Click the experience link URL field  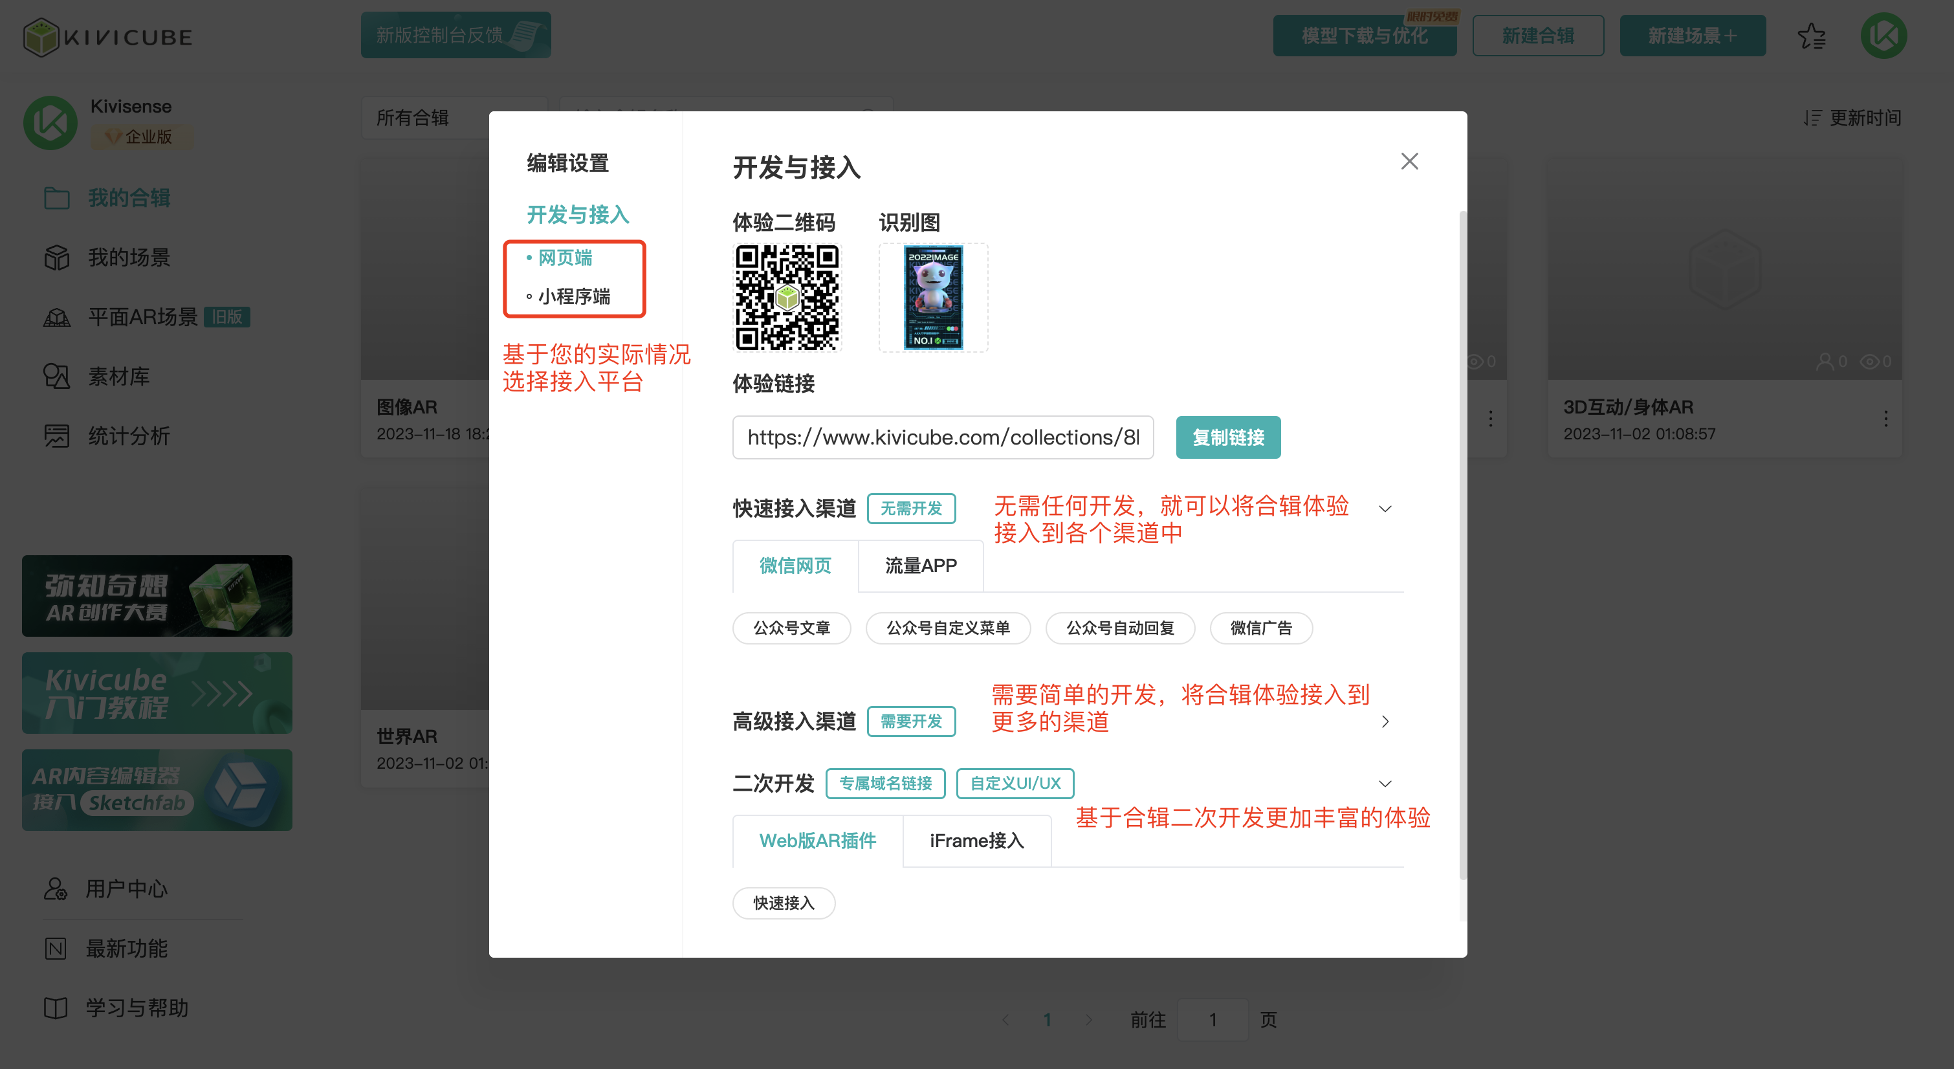(x=943, y=438)
